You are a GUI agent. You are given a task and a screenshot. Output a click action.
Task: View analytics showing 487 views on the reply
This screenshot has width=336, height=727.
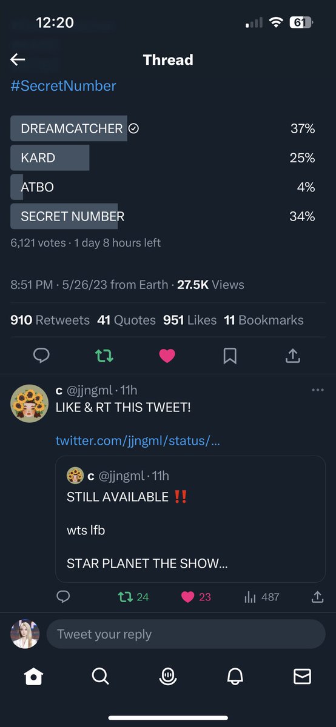(262, 597)
